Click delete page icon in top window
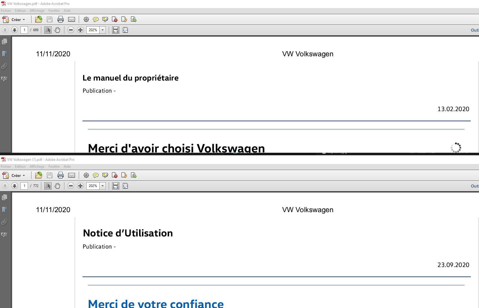 pos(115,19)
